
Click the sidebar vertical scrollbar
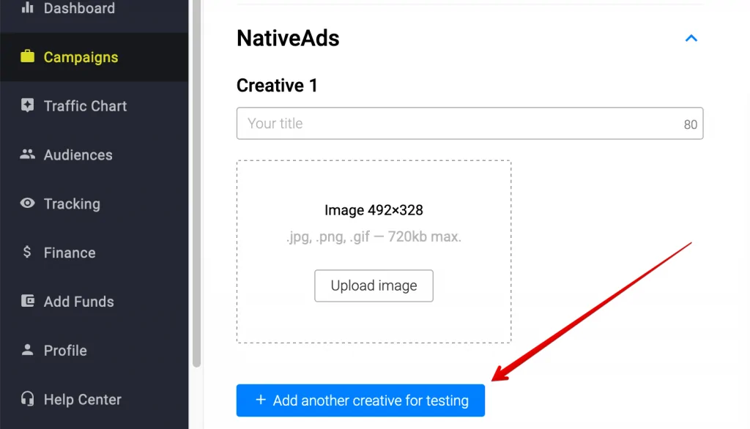coord(196,183)
